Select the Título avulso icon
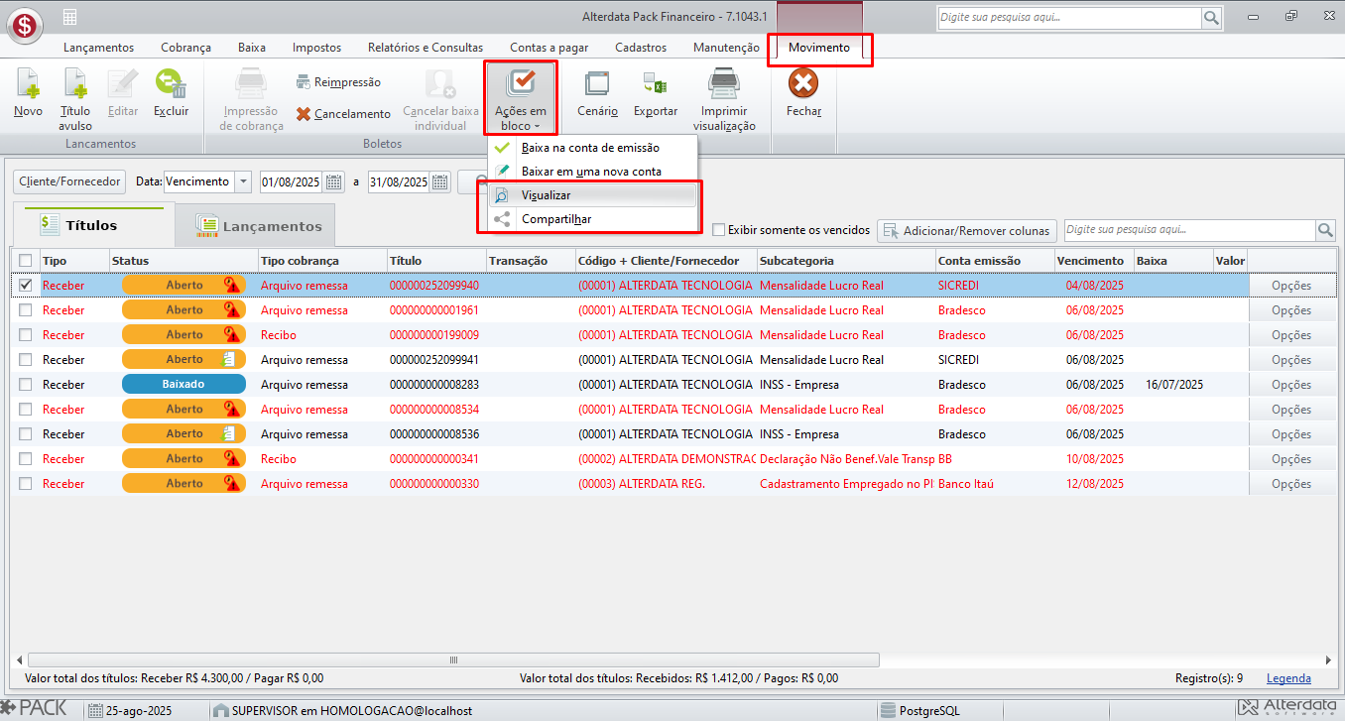This screenshot has height=721, width=1345. click(x=75, y=85)
